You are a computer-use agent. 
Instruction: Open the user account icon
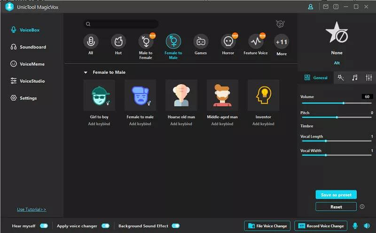click(x=311, y=7)
